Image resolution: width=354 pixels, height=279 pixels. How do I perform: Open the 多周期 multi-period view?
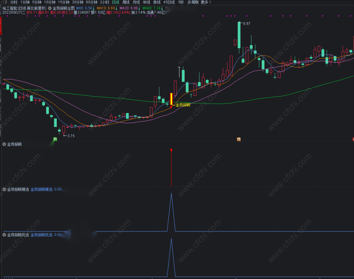[x=193, y=2]
